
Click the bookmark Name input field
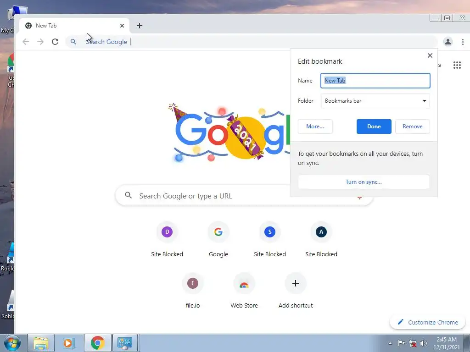pos(375,81)
